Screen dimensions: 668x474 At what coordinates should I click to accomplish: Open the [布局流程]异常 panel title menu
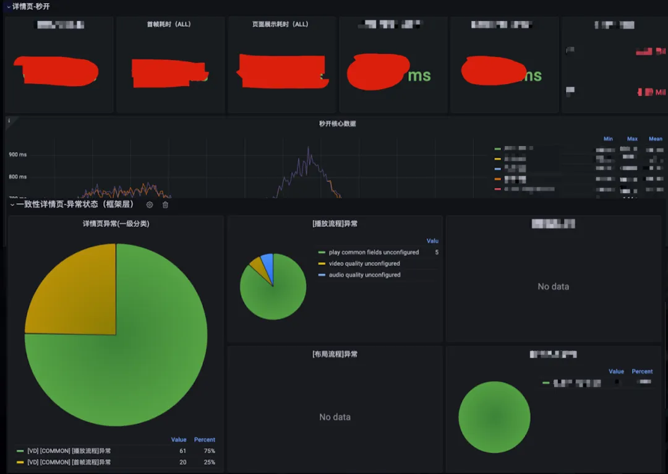tap(335, 354)
